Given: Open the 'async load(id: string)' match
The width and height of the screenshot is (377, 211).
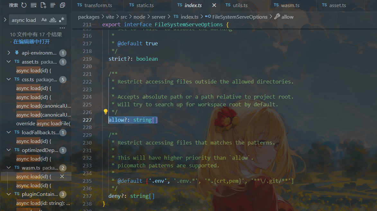Looking at the screenshot, I should point(43,203).
